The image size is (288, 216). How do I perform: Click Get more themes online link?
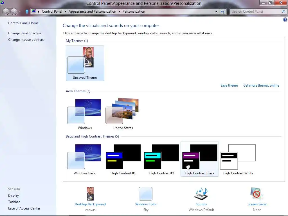click(x=261, y=85)
